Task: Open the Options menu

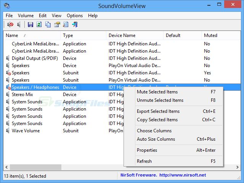Action: tap(74, 16)
